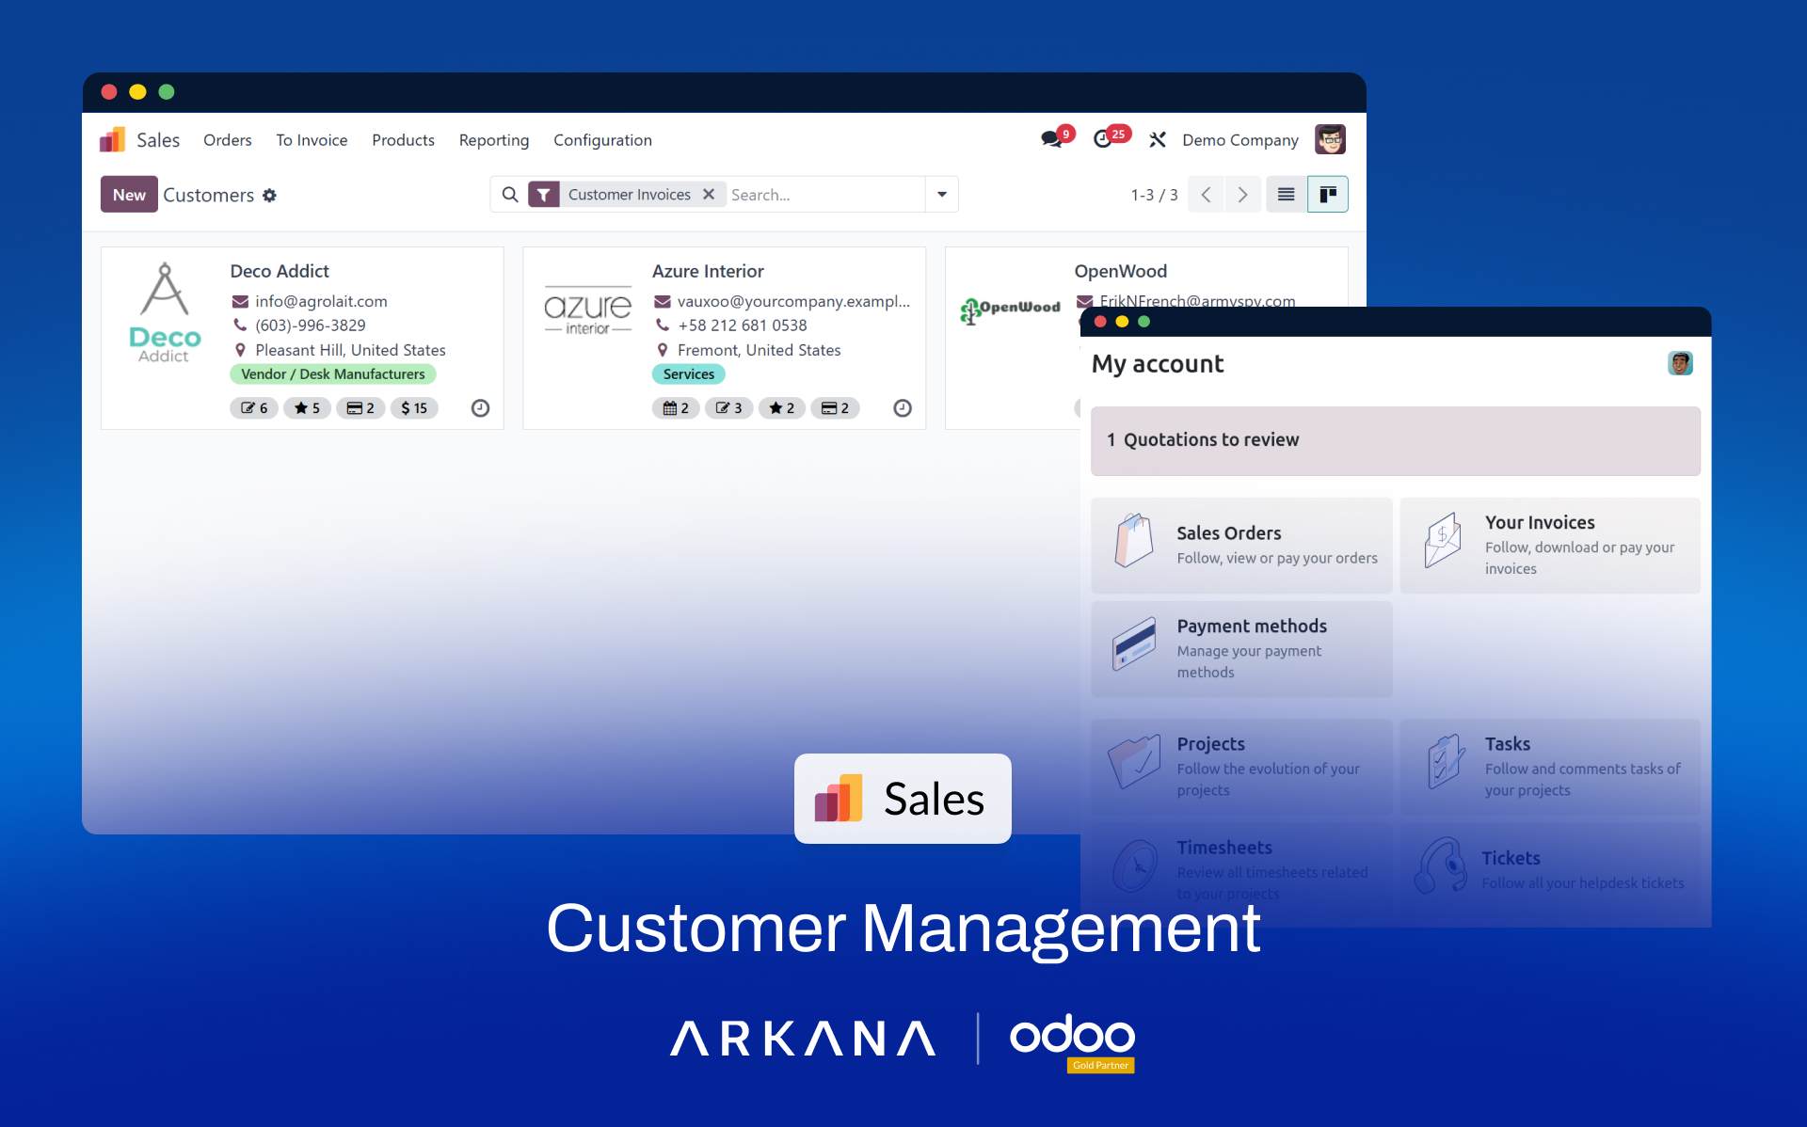Open the debug tools wrench icon

point(1158,140)
